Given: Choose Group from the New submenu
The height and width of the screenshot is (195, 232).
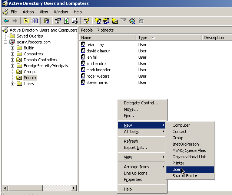Looking at the screenshot, I should (x=190, y=138).
